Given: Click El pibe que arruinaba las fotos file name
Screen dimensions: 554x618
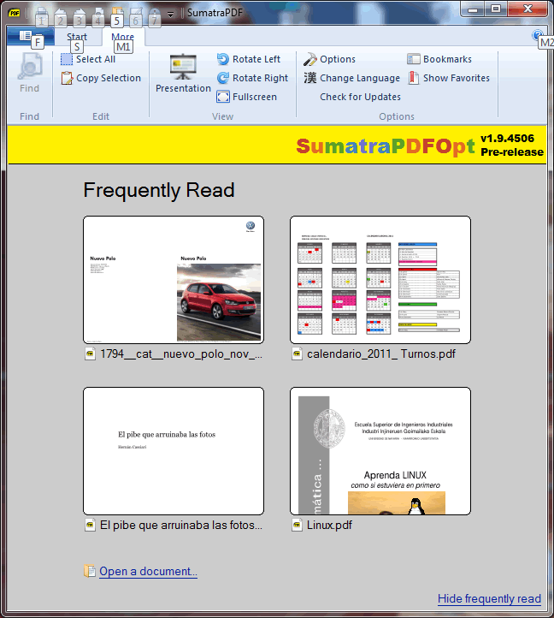Looking at the screenshot, I should [181, 525].
